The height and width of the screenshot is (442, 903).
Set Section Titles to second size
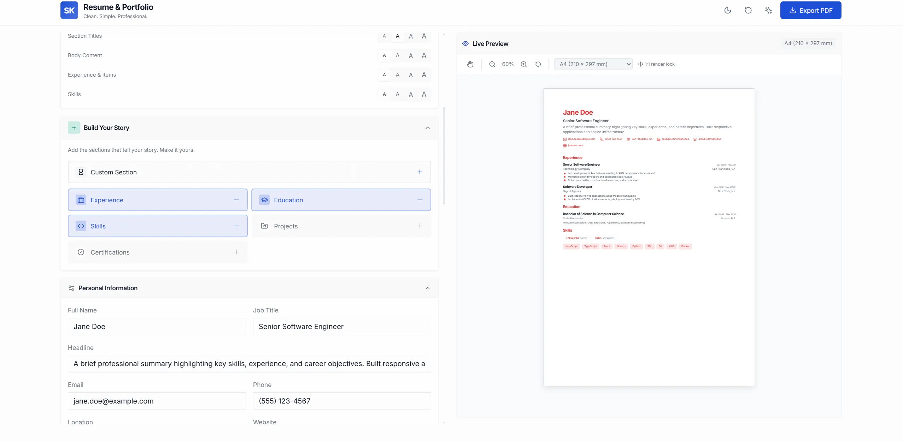click(398, 36)
